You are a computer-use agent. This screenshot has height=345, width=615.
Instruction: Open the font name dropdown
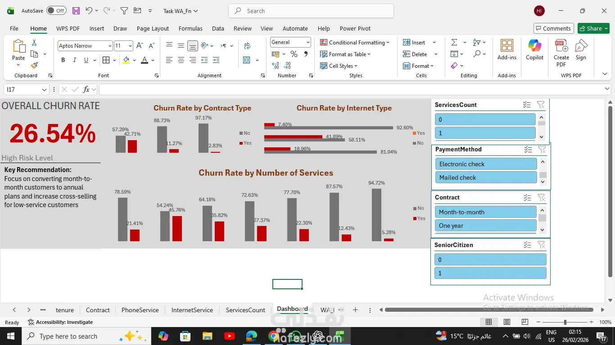click(109, 46)
